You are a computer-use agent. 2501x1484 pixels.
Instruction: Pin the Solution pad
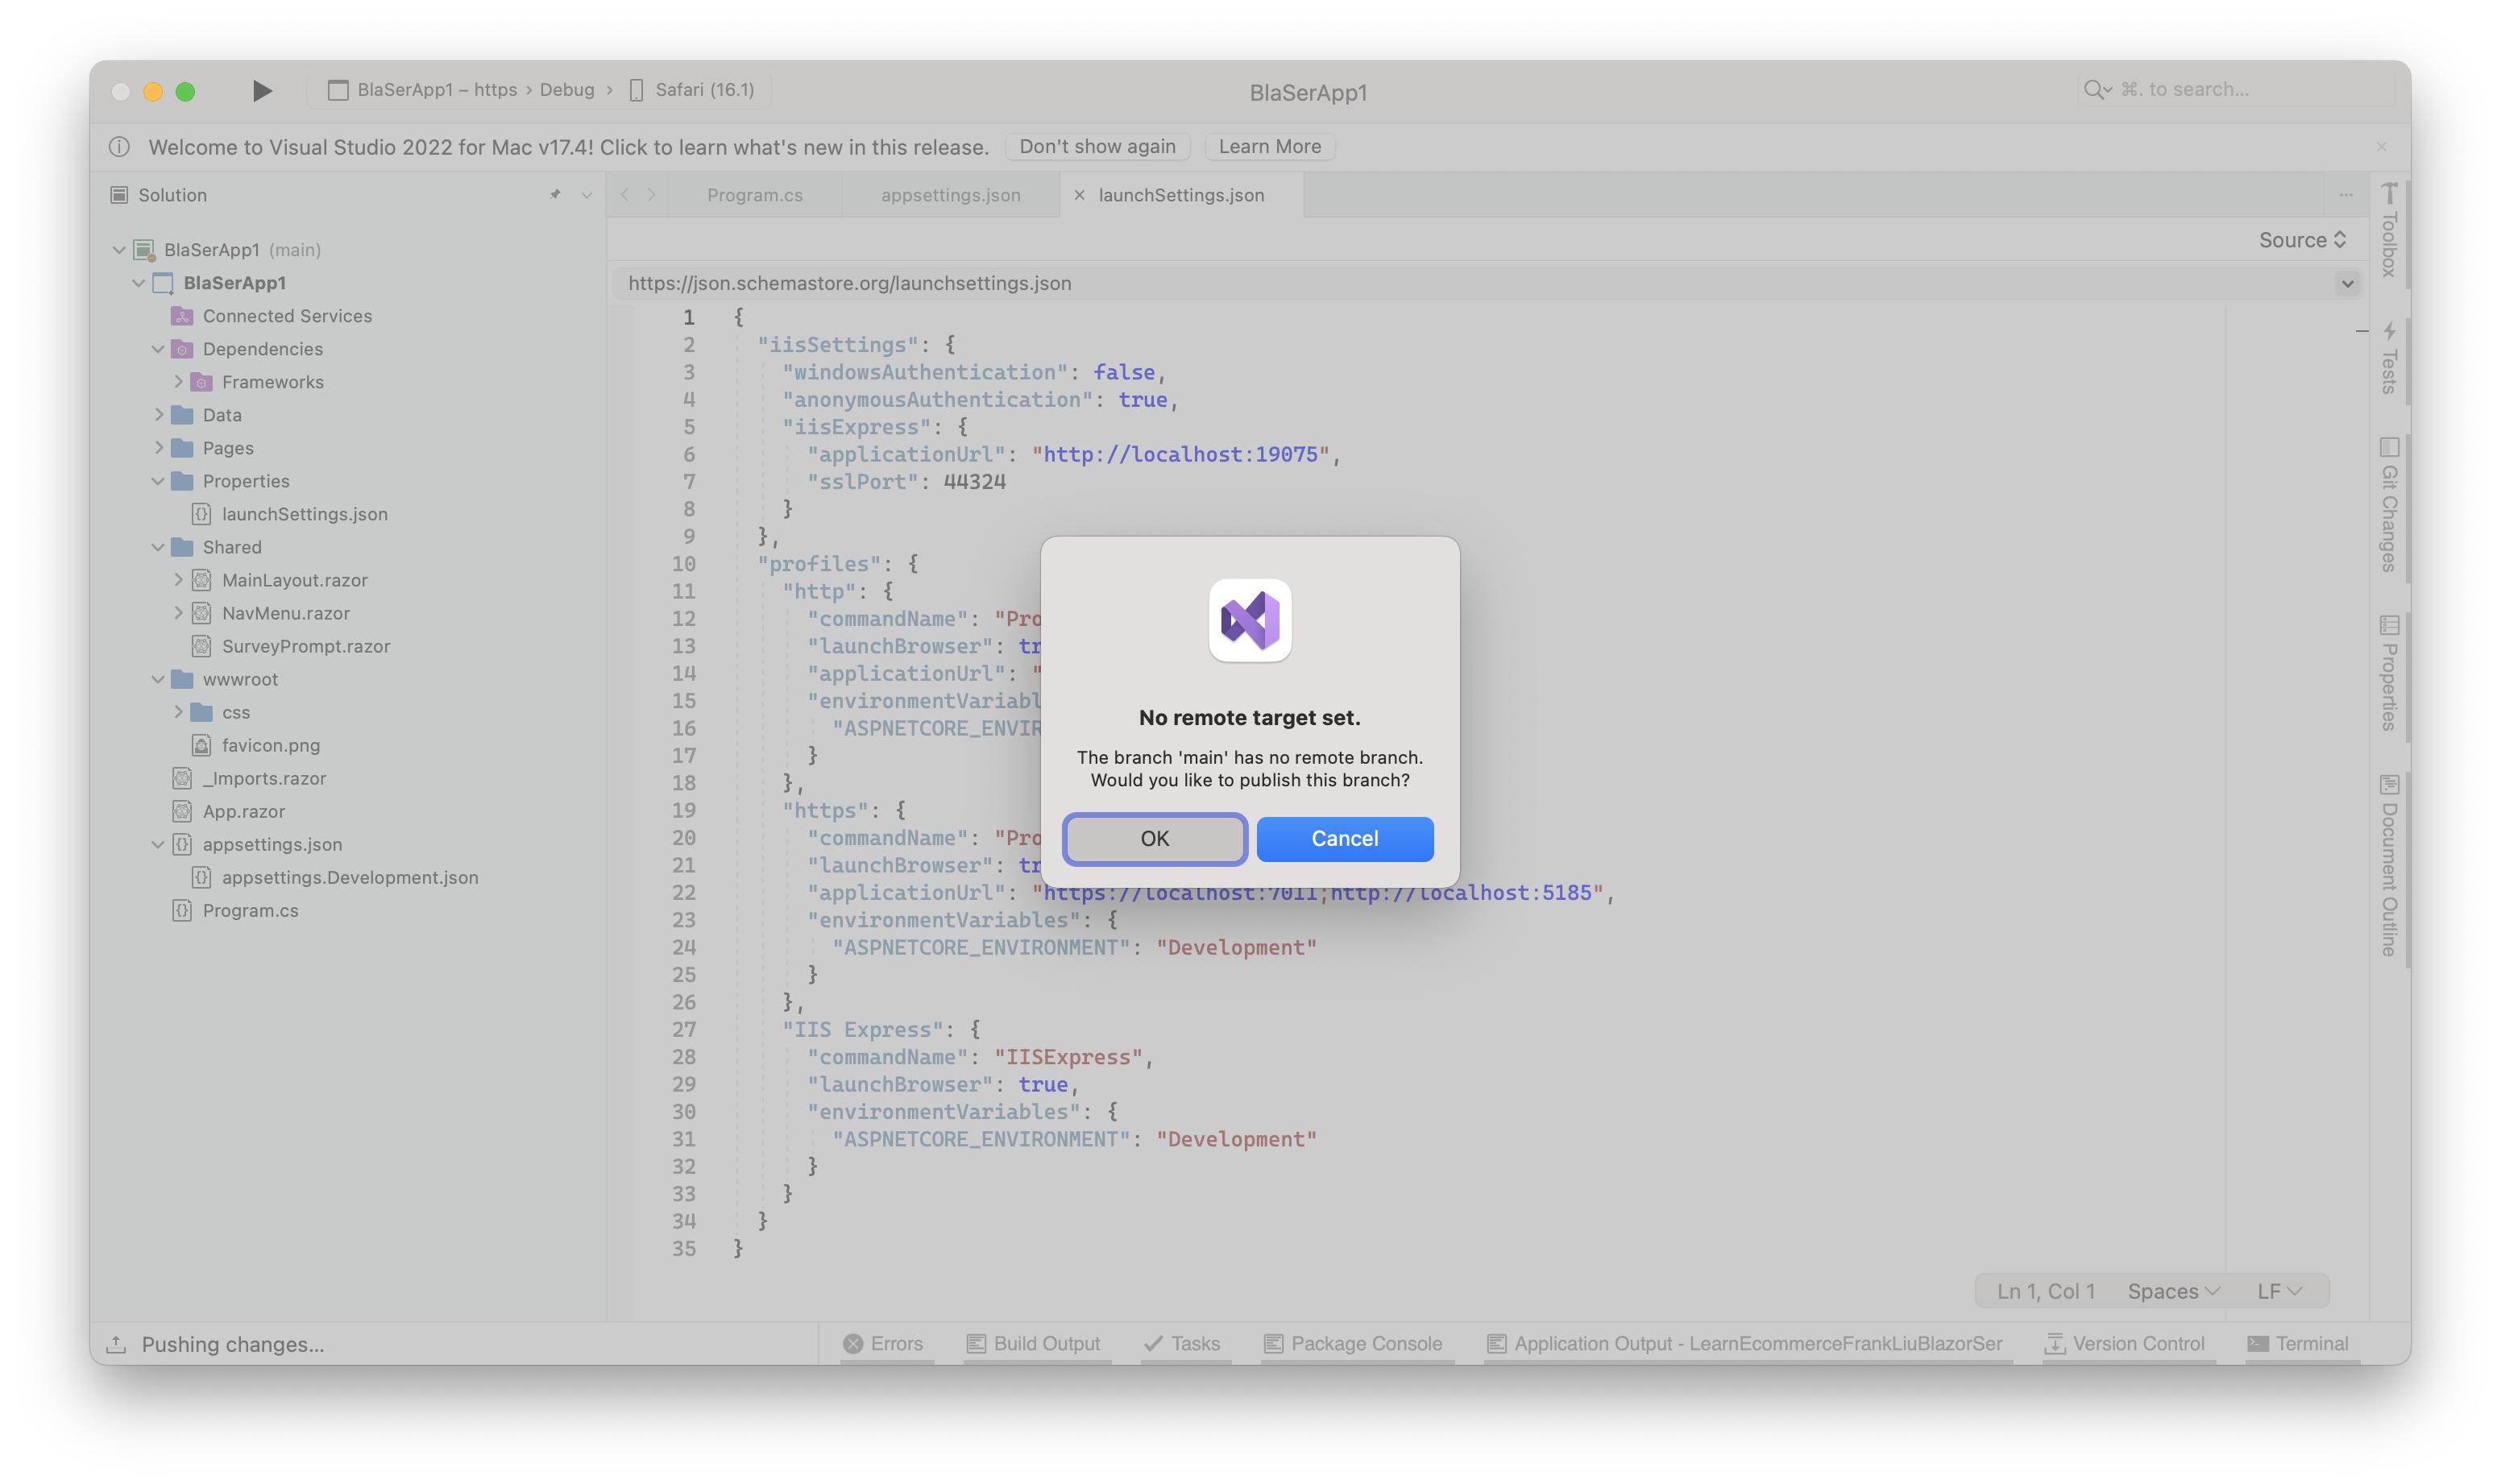556,195
